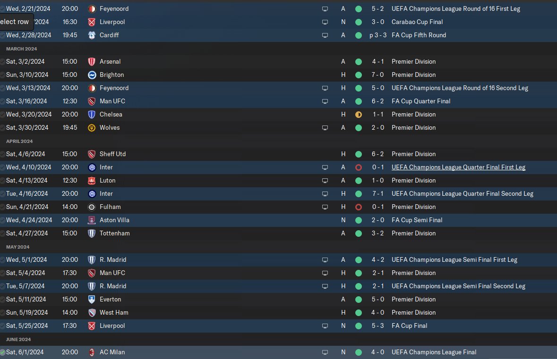This screenshot has height=359, width=557.
Task: Toggle the row checkbox for 5/19/2024 West Ham
Action: (3, 312)
